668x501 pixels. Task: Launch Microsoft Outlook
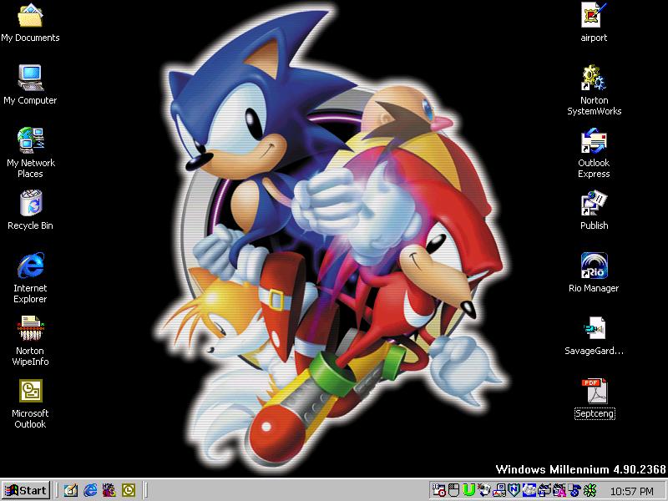tap(30, 391)
